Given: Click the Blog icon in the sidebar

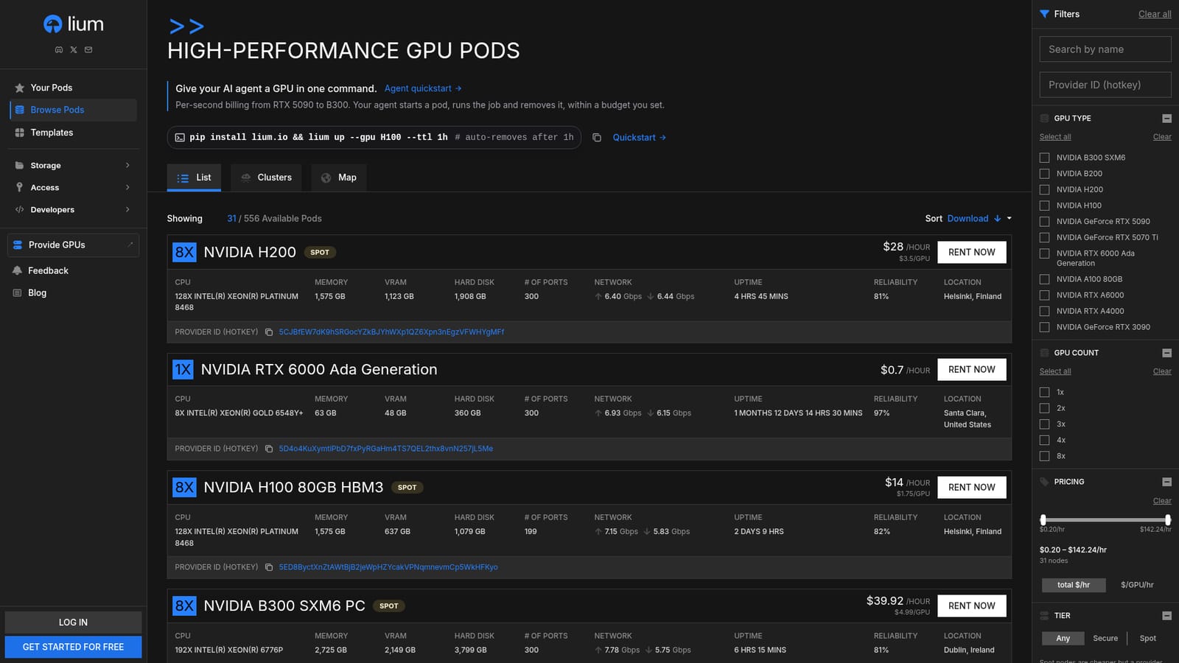Looking at the screenshot, I should coord(18,293).
